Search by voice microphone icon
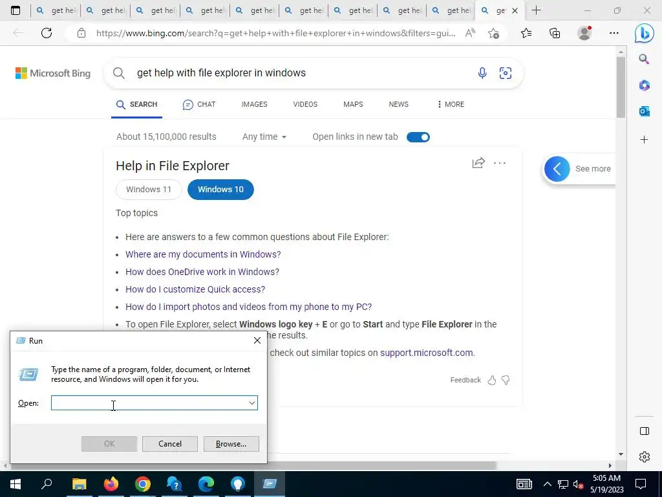This screenshot has height=497, width=662. tap(482, 73)
